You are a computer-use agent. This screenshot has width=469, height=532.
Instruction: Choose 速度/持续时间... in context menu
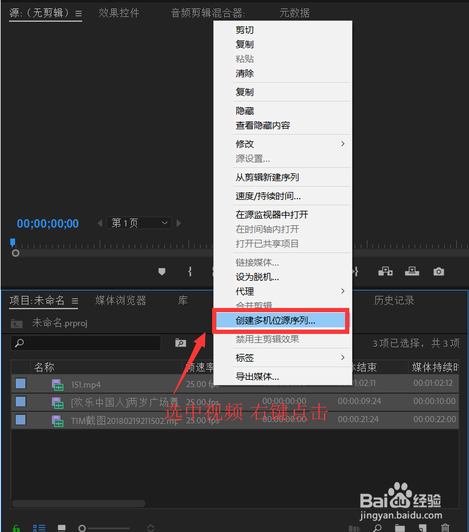pyautogui.click(x=268, y=196)
